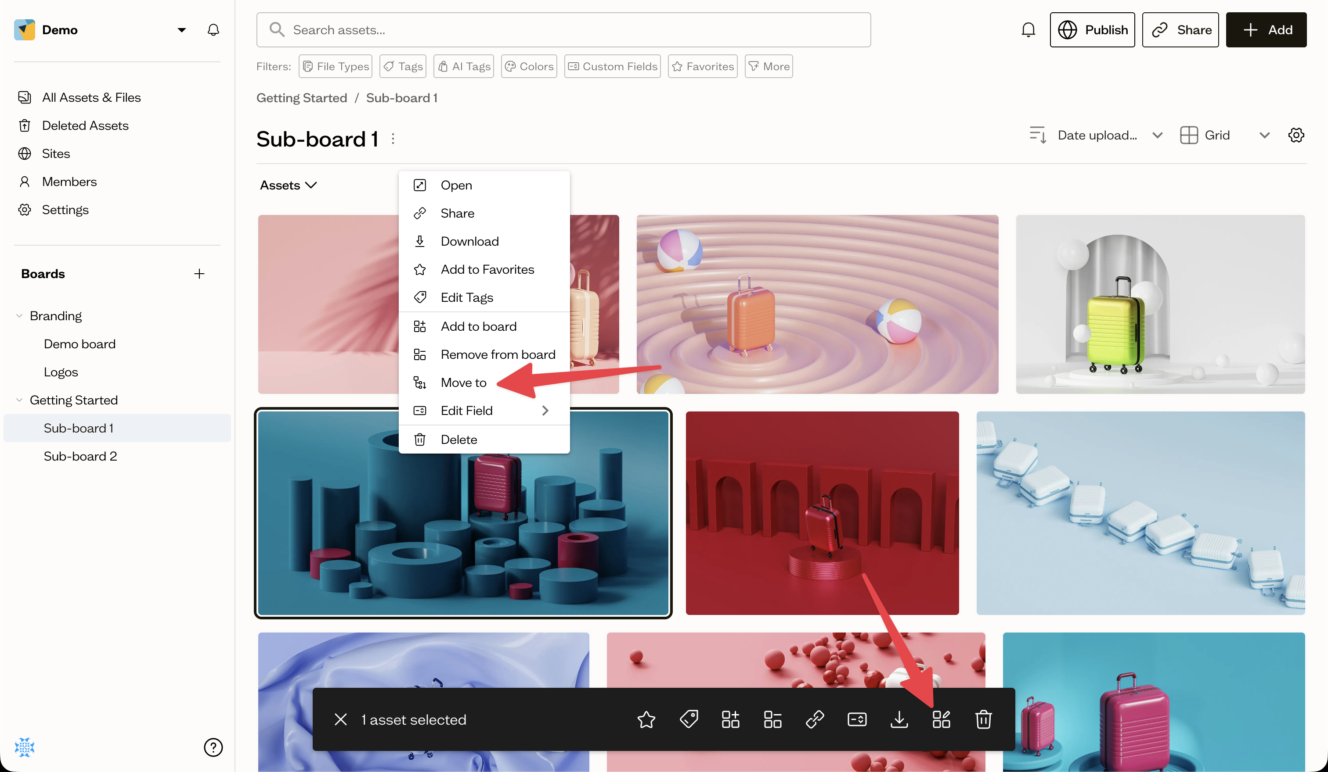Choose Add to Favorites in context menu

coord(484,269)
